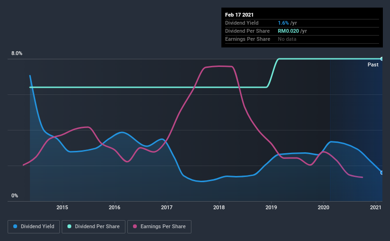Click the blue Dividend Yield legend dot
Viewport: 390px width, 241px height.
(15, 226)
